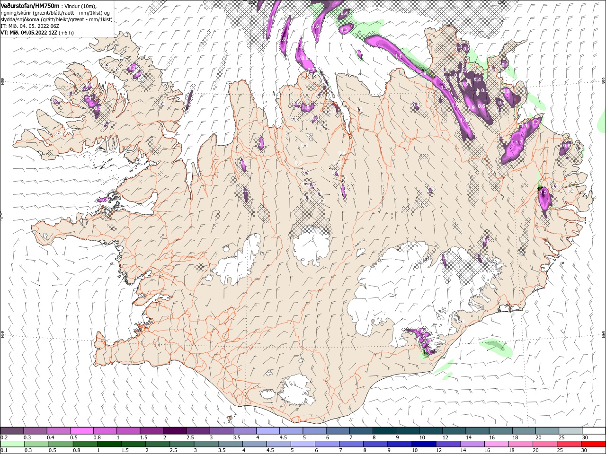606x454 pixels.
Task: Click the '(+6 h)' forecast offset text
Action: tap(66, 33)
